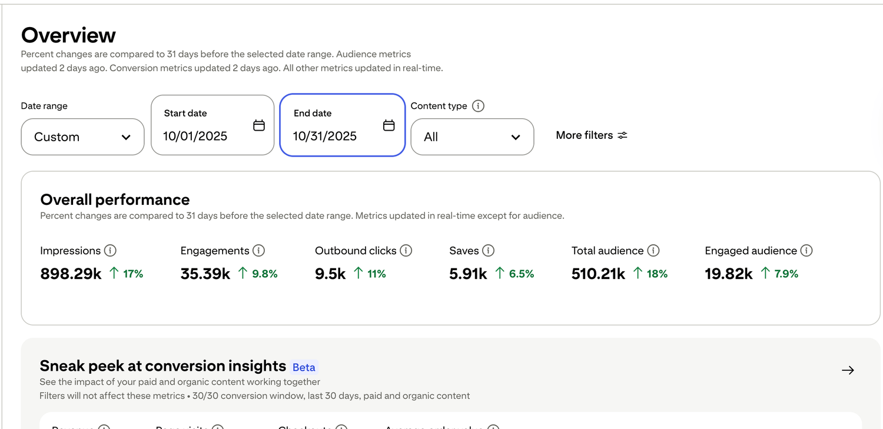Click the Total audience value 510.21k

click(x=598, y=274)
